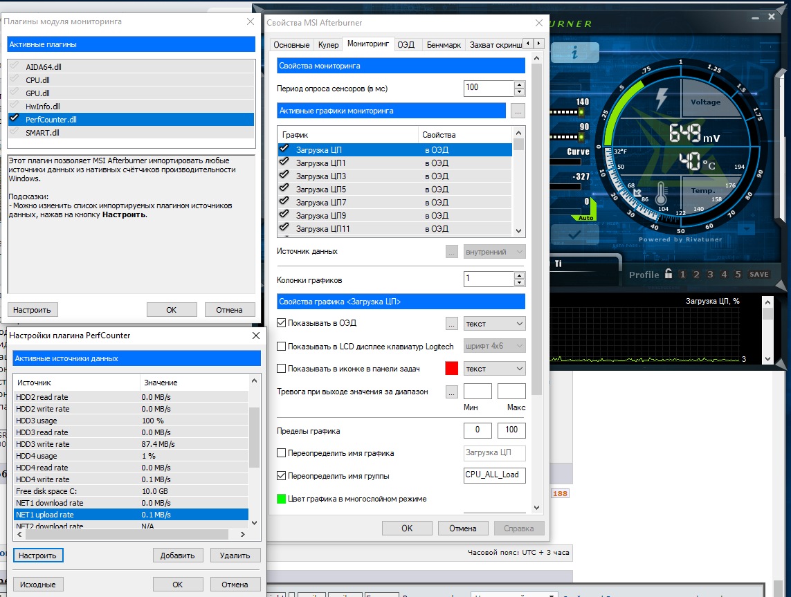Click the graph maximum limit field 100
791x597 pixels.
(x=511, y=430)
